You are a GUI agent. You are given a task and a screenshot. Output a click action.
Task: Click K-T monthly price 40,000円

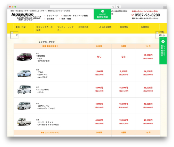pyautogui.click(x=148, y=120)
